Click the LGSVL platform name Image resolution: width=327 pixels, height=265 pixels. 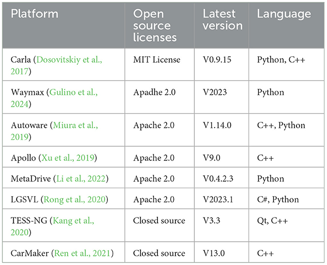(24, 199)
